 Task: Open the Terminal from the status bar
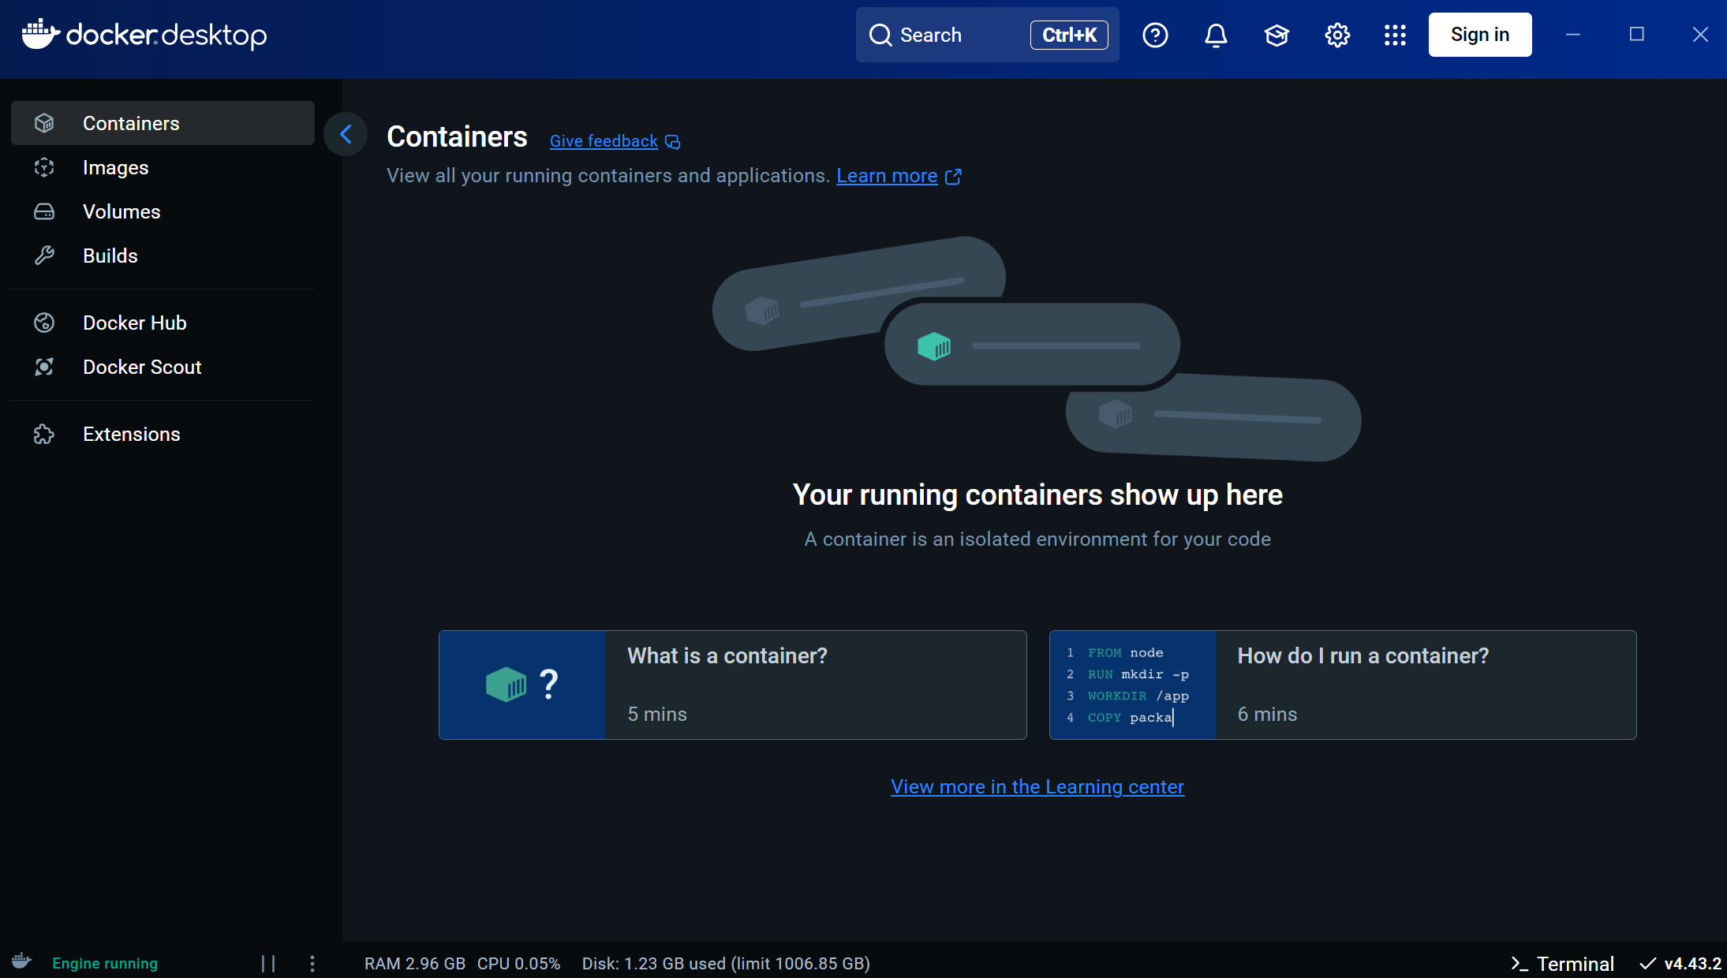[1562, 964]
